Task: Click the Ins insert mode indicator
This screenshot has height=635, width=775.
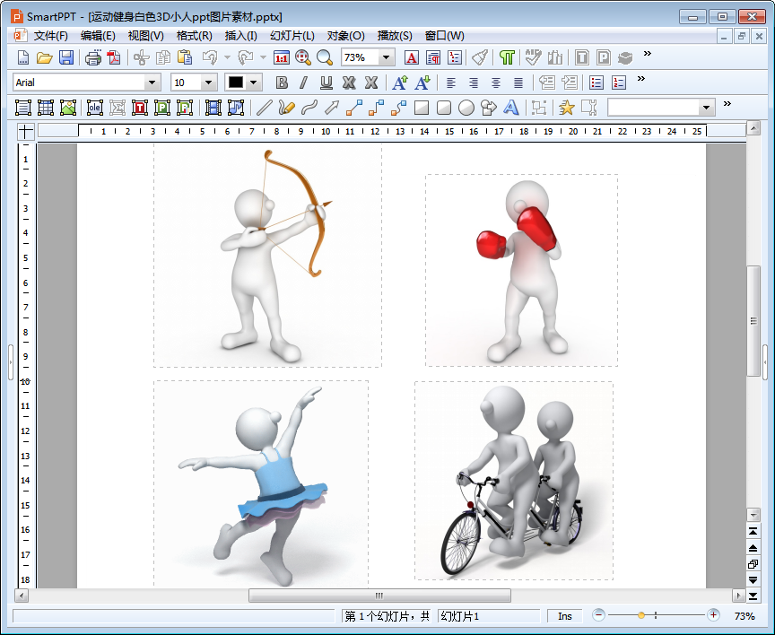Action: pos(565,616)
